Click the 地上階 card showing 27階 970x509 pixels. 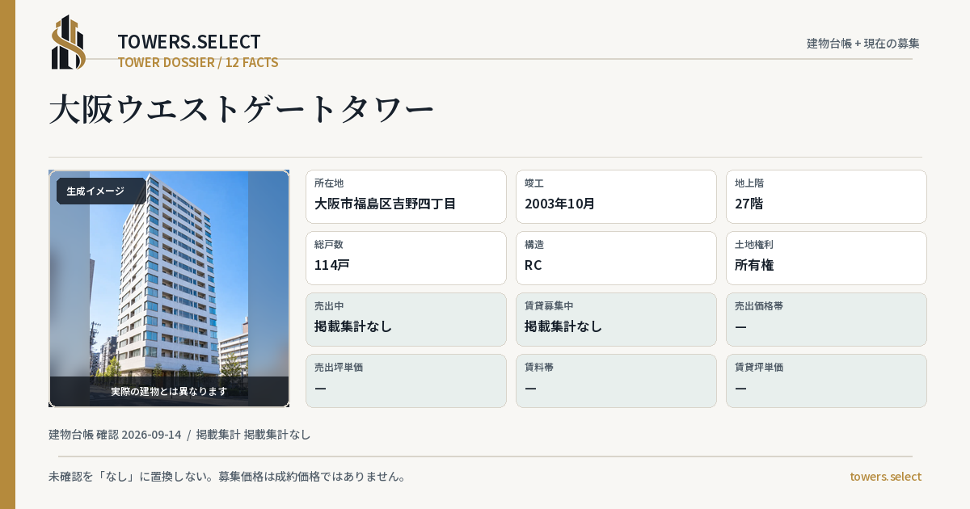point(826,196)
